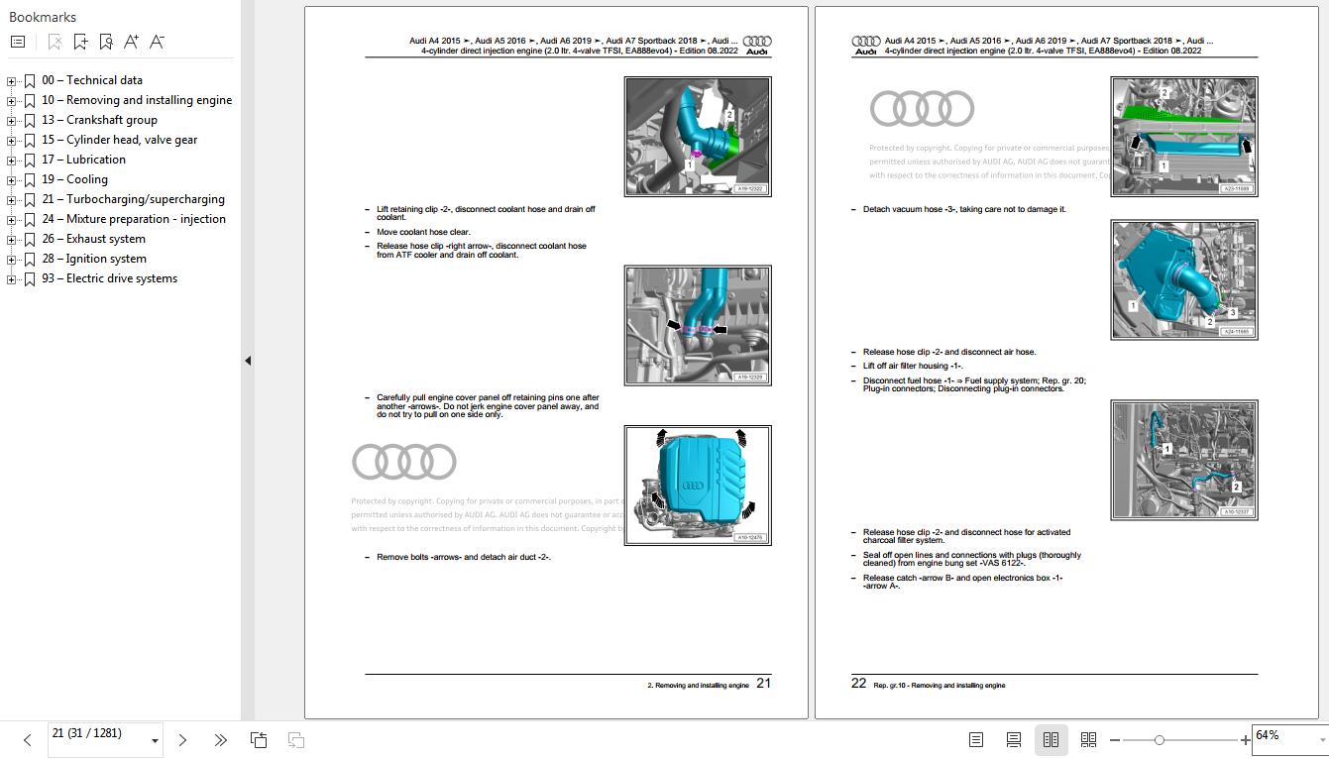Expand the '26 – Exhaust system' bookmark

(11, 240)
